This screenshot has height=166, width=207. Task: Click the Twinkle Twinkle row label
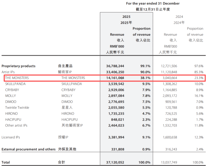click(17, 107)
